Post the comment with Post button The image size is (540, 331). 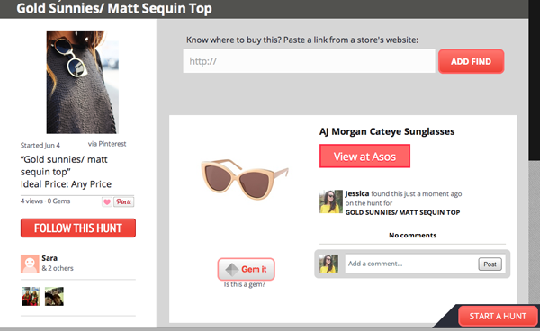tap(490, 264)
